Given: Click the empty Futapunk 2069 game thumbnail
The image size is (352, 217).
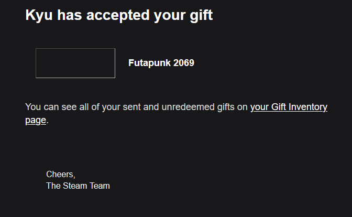Looking at the screenshot, I should (x=75, y=63).
